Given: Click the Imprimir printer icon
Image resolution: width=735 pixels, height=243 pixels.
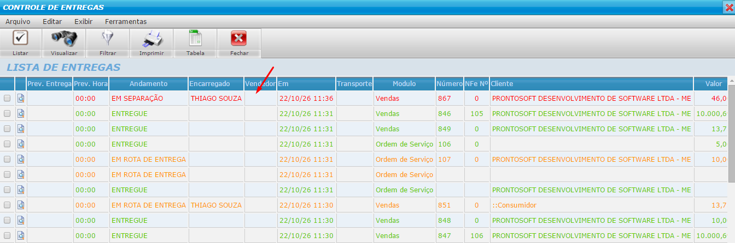Looking at the screenshot, I should pos(151,39).
